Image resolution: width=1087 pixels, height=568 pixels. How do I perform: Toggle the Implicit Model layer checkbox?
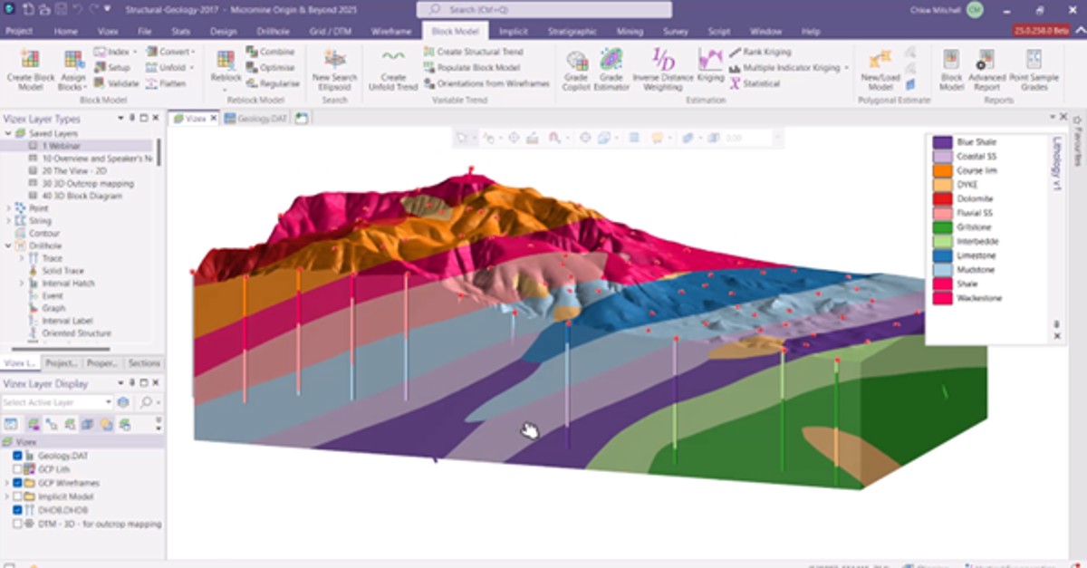click(18, 496)
